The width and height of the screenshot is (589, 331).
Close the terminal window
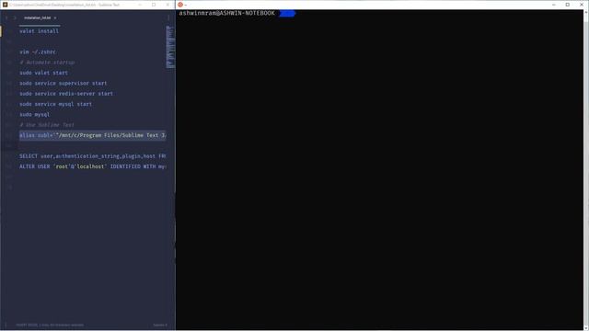pos(582,5)
